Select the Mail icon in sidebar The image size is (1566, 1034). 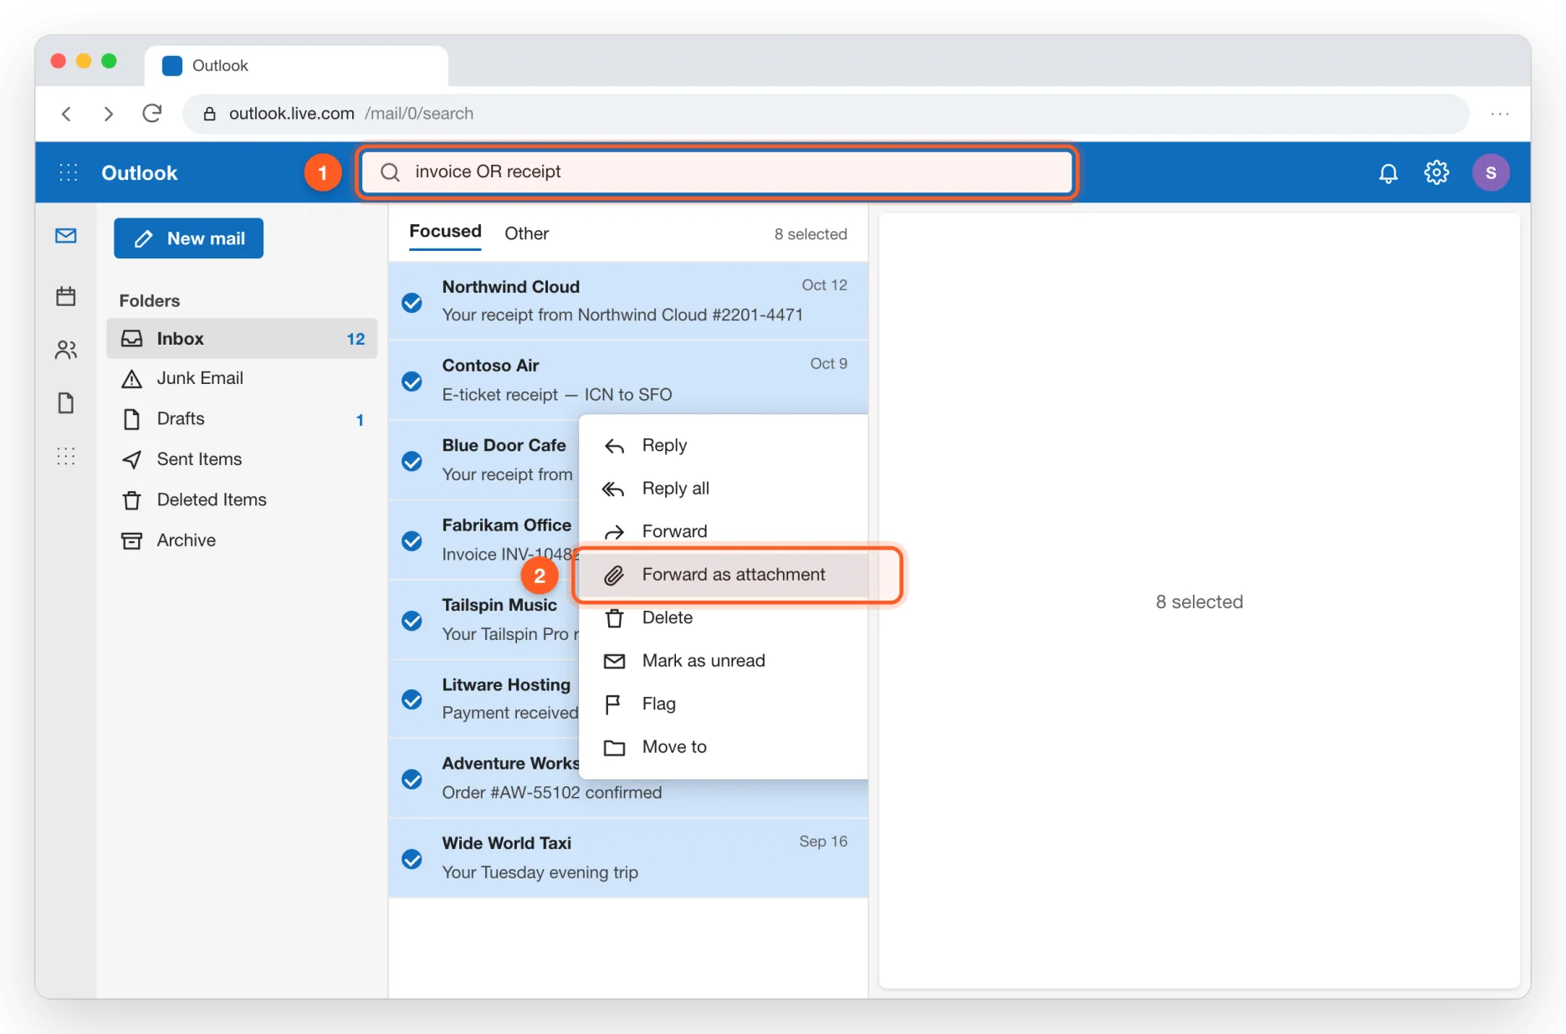click(66, 236)
